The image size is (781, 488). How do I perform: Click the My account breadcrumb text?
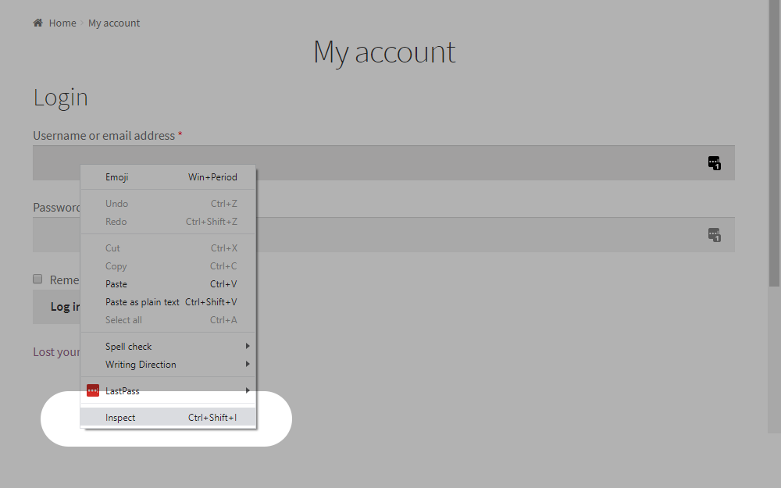point(114,23)
